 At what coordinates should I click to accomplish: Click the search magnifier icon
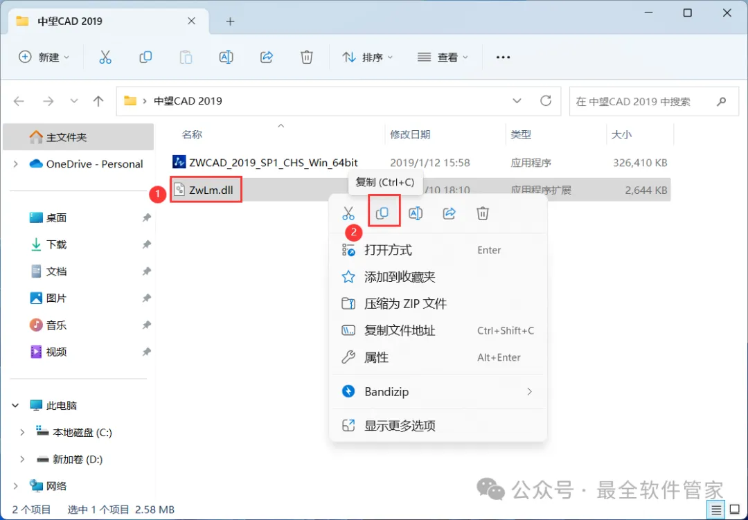point(721,101)
